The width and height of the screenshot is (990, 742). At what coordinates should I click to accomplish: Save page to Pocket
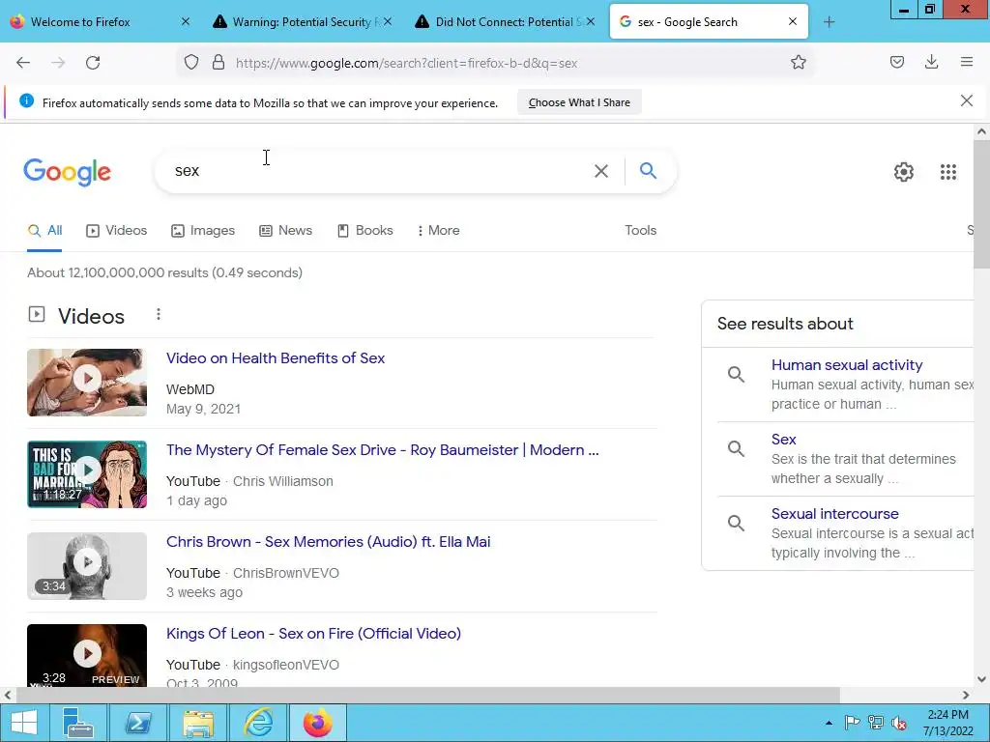pos(897,62)
